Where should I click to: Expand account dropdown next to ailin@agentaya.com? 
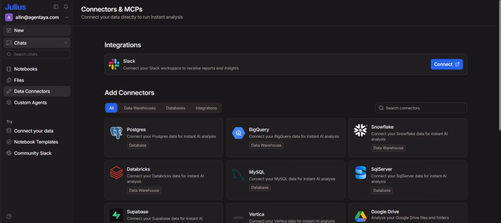(67, 17)
